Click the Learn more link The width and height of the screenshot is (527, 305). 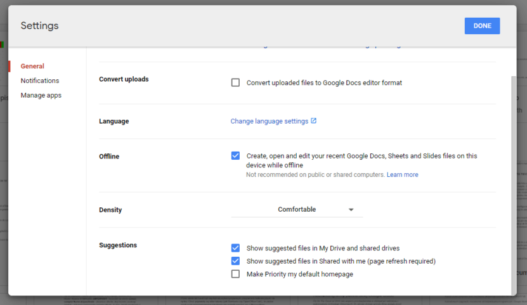[x=402, y=175]
